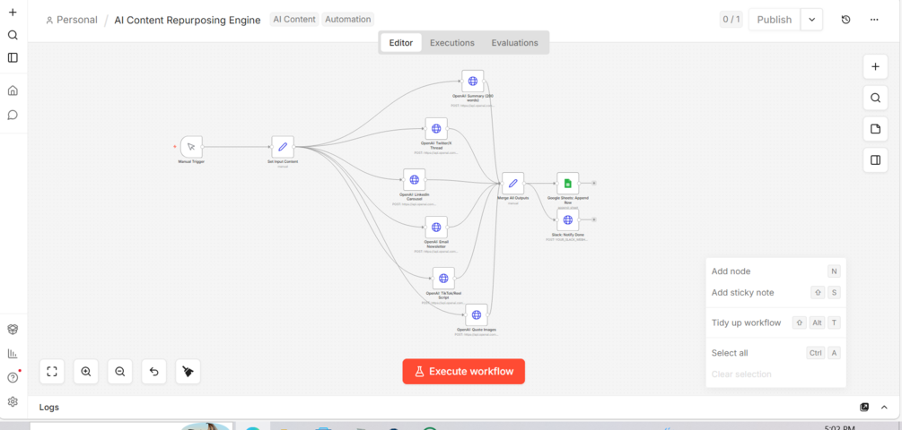Open the canvas search nodes button

pyautogui.click(x=876, y=98)
